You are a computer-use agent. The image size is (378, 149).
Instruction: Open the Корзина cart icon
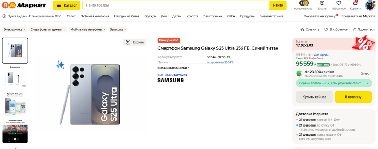tap(355, 3)
